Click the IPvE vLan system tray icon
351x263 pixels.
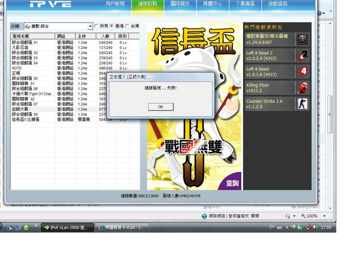point(293,227)
